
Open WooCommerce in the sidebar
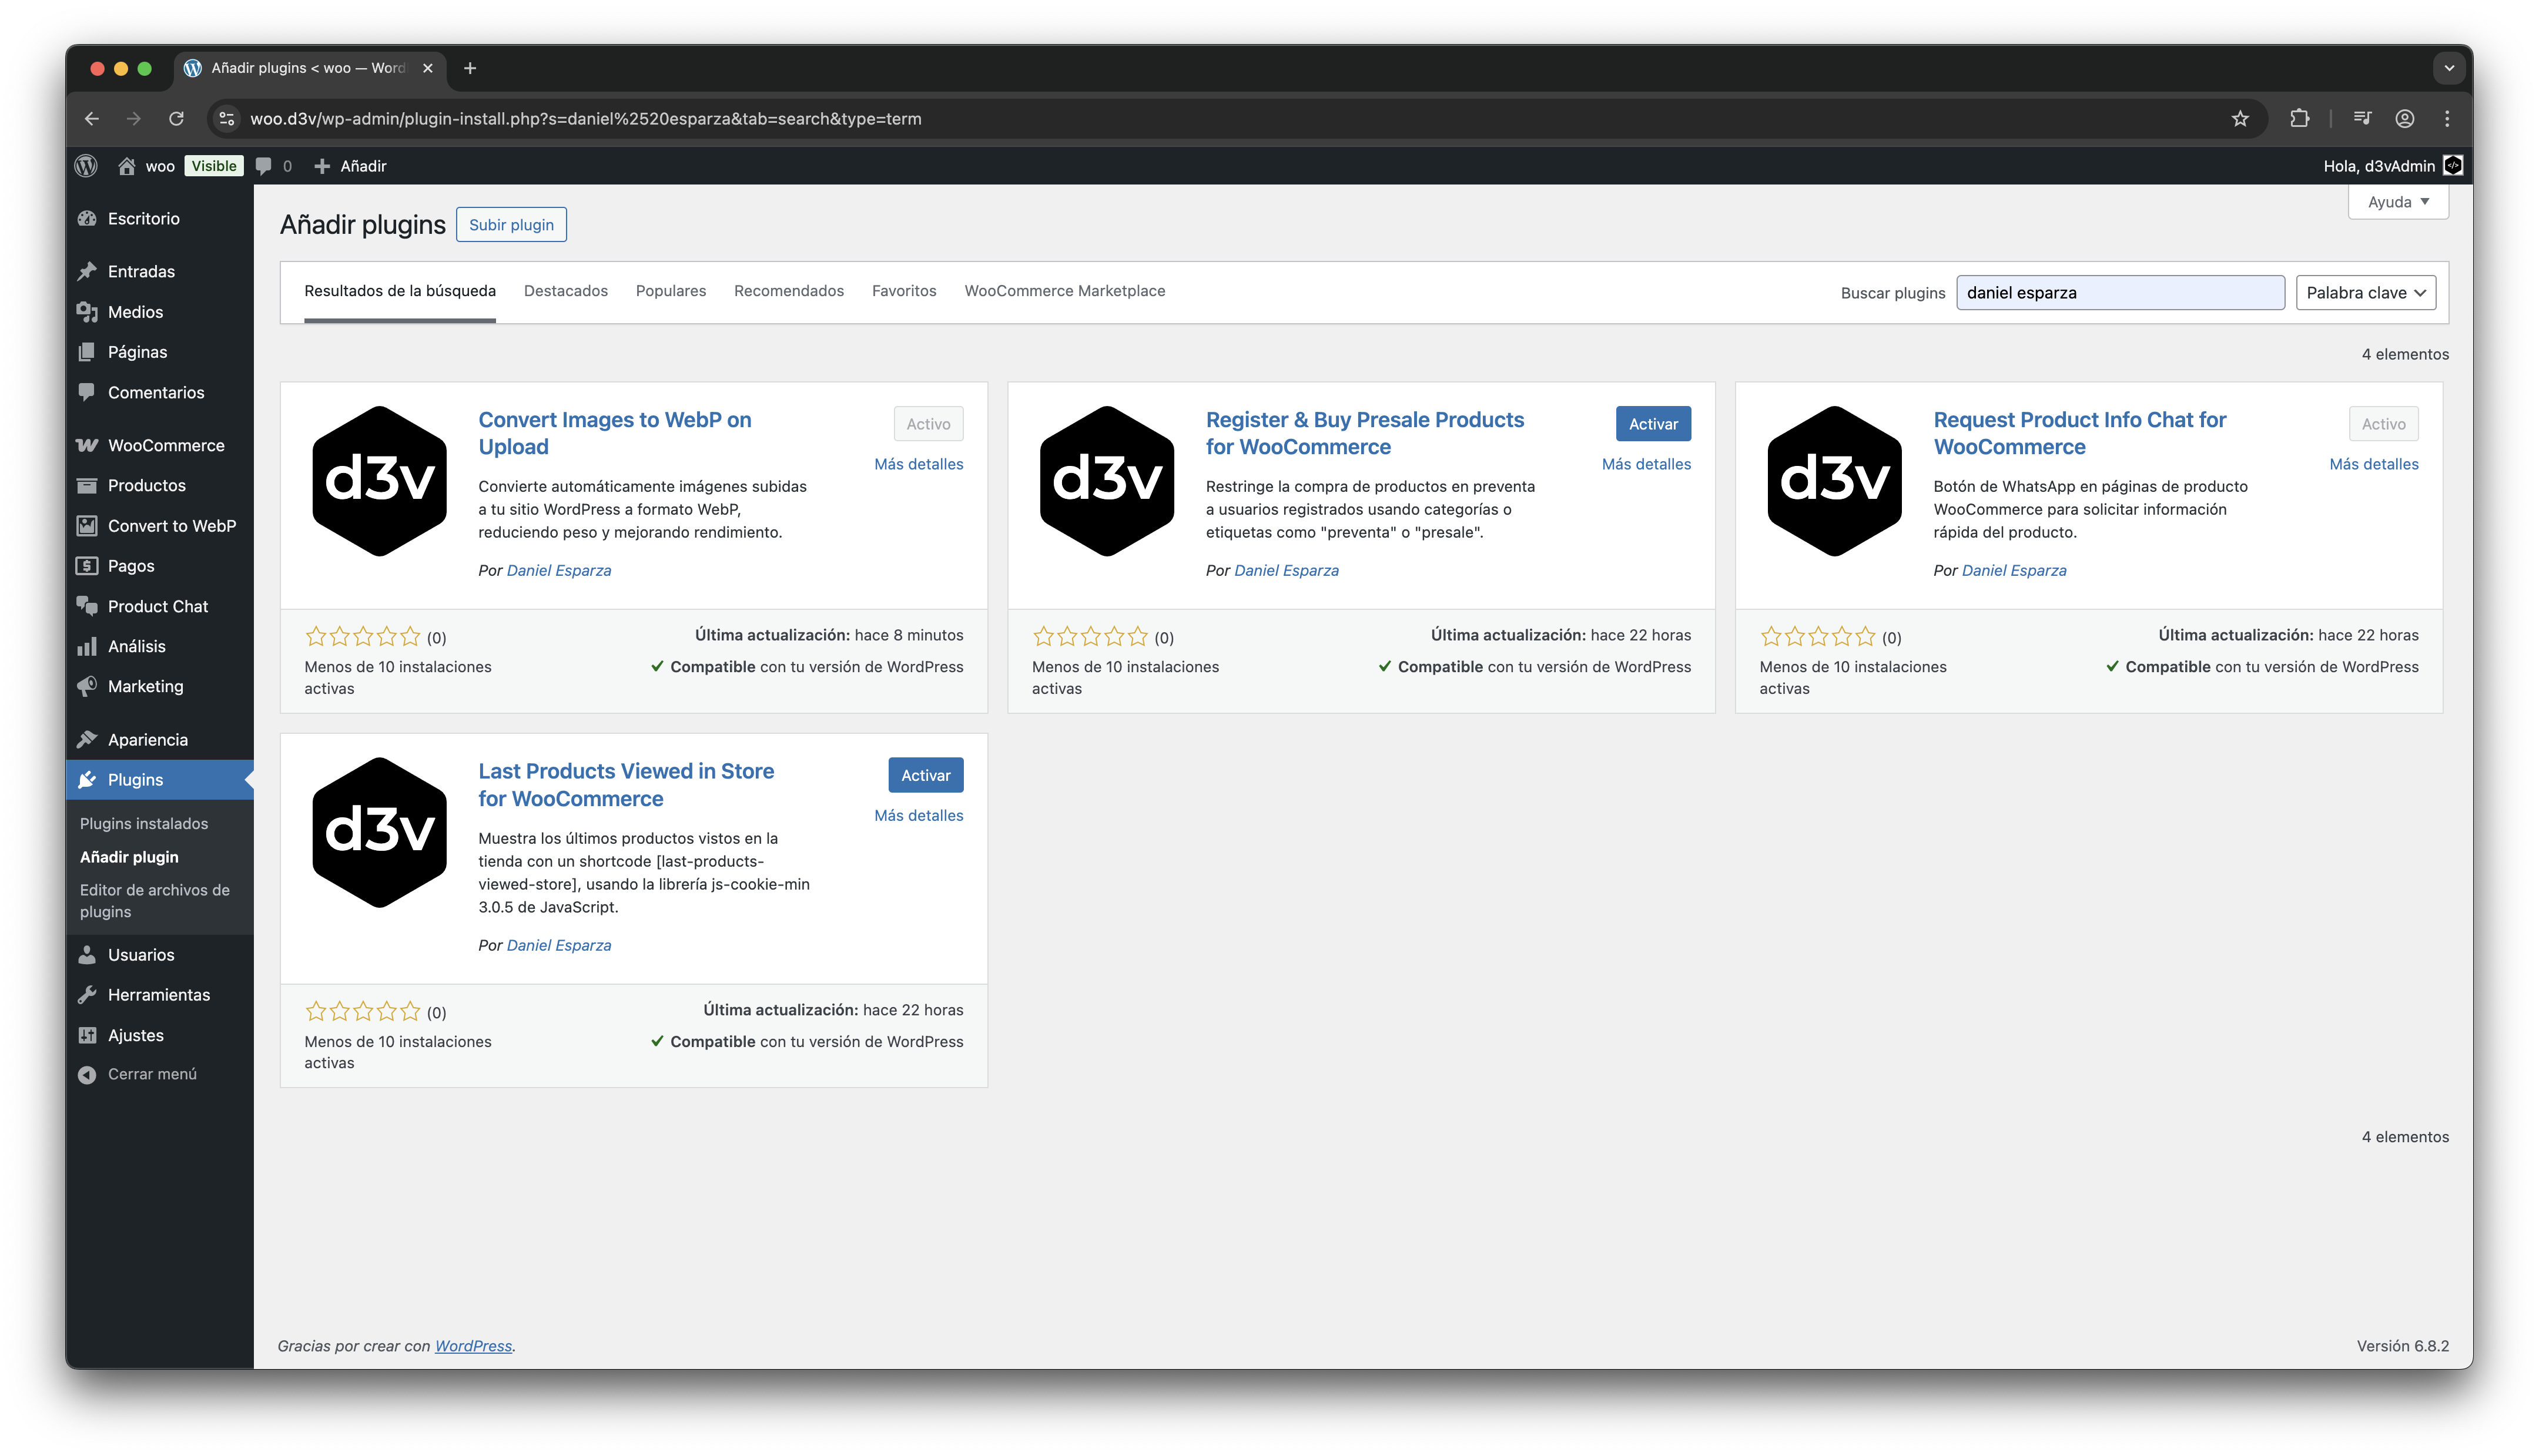(x=160, y=445)
